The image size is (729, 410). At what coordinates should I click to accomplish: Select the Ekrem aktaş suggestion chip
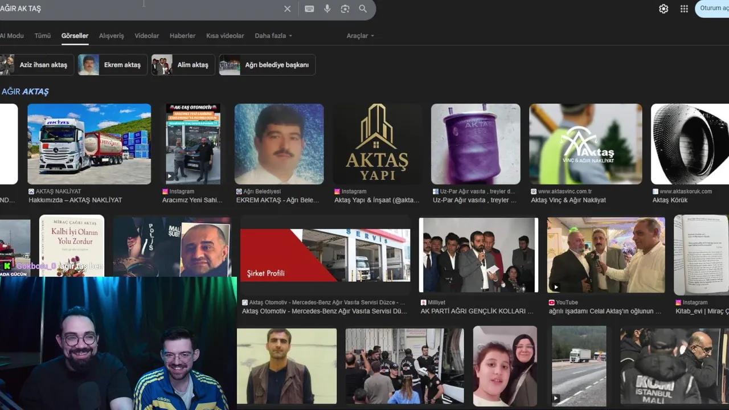click(x=113, y=65)
